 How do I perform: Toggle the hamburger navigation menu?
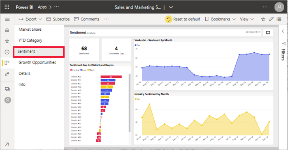click(7, 19)
